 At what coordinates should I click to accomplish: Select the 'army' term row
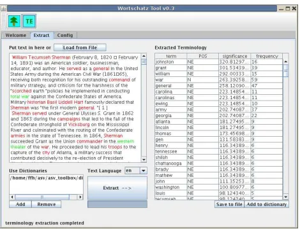click(219, 109)
